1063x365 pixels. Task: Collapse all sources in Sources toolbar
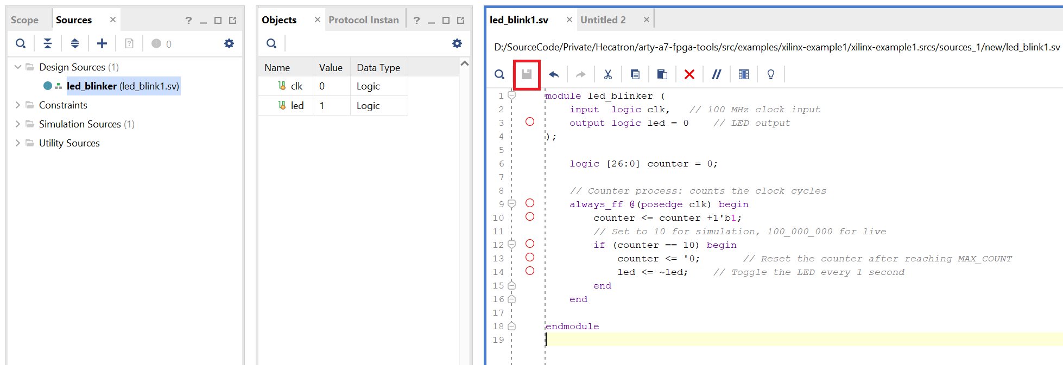tap(48, 43)
